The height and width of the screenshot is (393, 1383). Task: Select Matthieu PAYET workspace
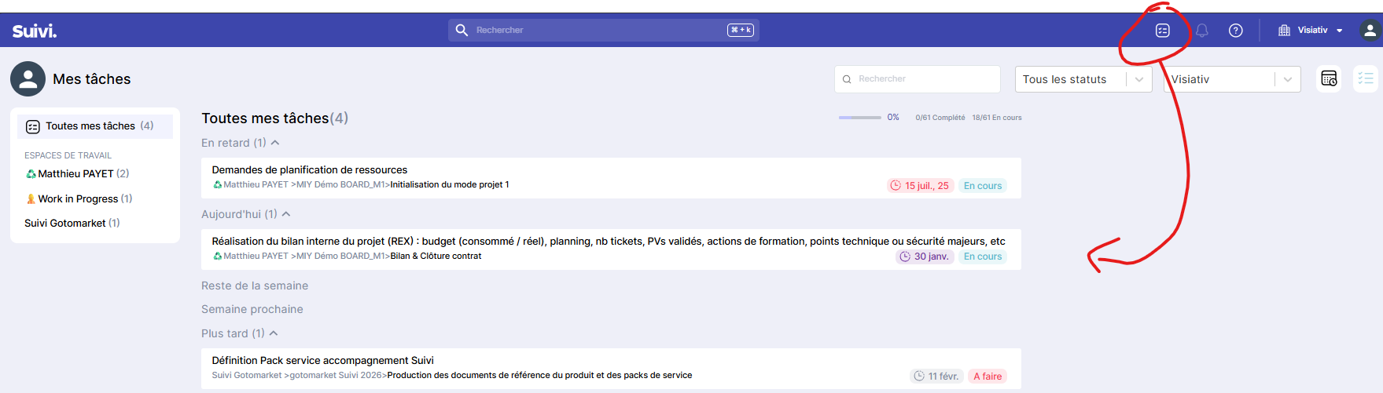[x=76, y=174]
